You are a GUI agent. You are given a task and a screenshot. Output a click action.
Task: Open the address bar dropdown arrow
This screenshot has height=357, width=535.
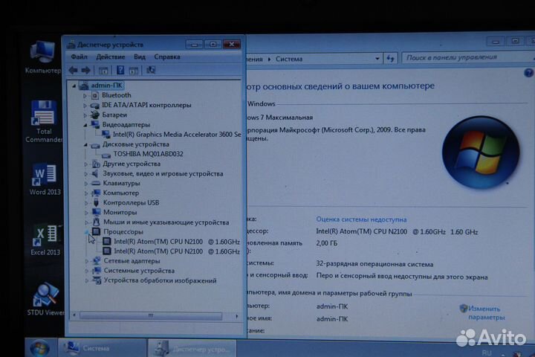[377, 59]
